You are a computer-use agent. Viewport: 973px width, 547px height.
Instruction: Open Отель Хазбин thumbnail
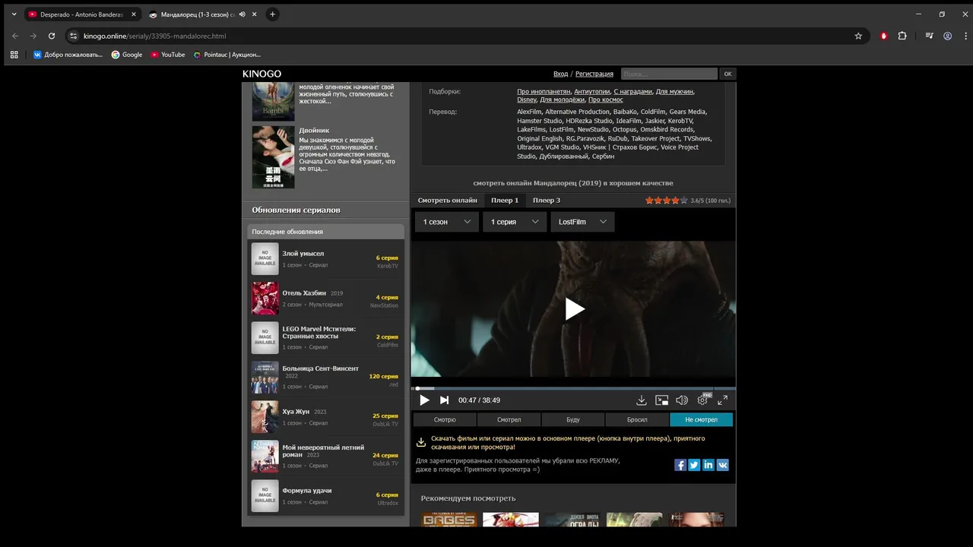click(265, 299)
